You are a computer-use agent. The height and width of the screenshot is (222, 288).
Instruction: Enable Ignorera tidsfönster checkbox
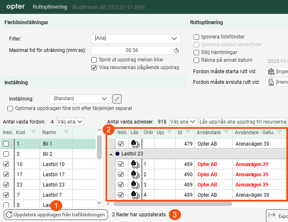point(196,37)
